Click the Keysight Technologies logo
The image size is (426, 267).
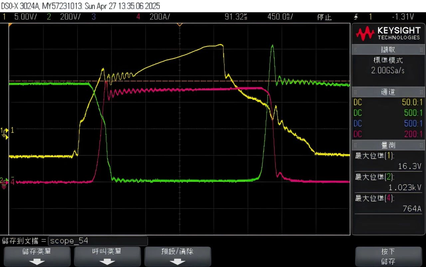tap(388, 34)
